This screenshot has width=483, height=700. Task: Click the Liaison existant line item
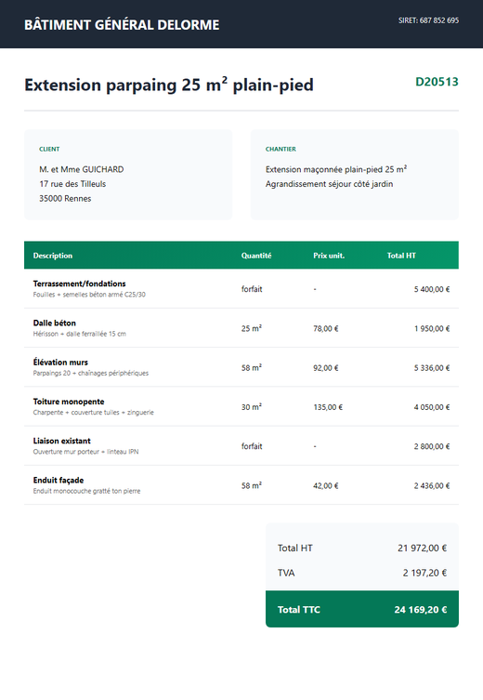(x=241, y=445)
